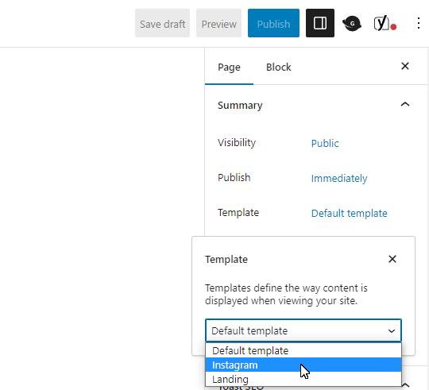Viewport: 429px width, 390px height.
Task: Open the three-dot options menu
Action: pyautogui.click(x=419, y=23)
